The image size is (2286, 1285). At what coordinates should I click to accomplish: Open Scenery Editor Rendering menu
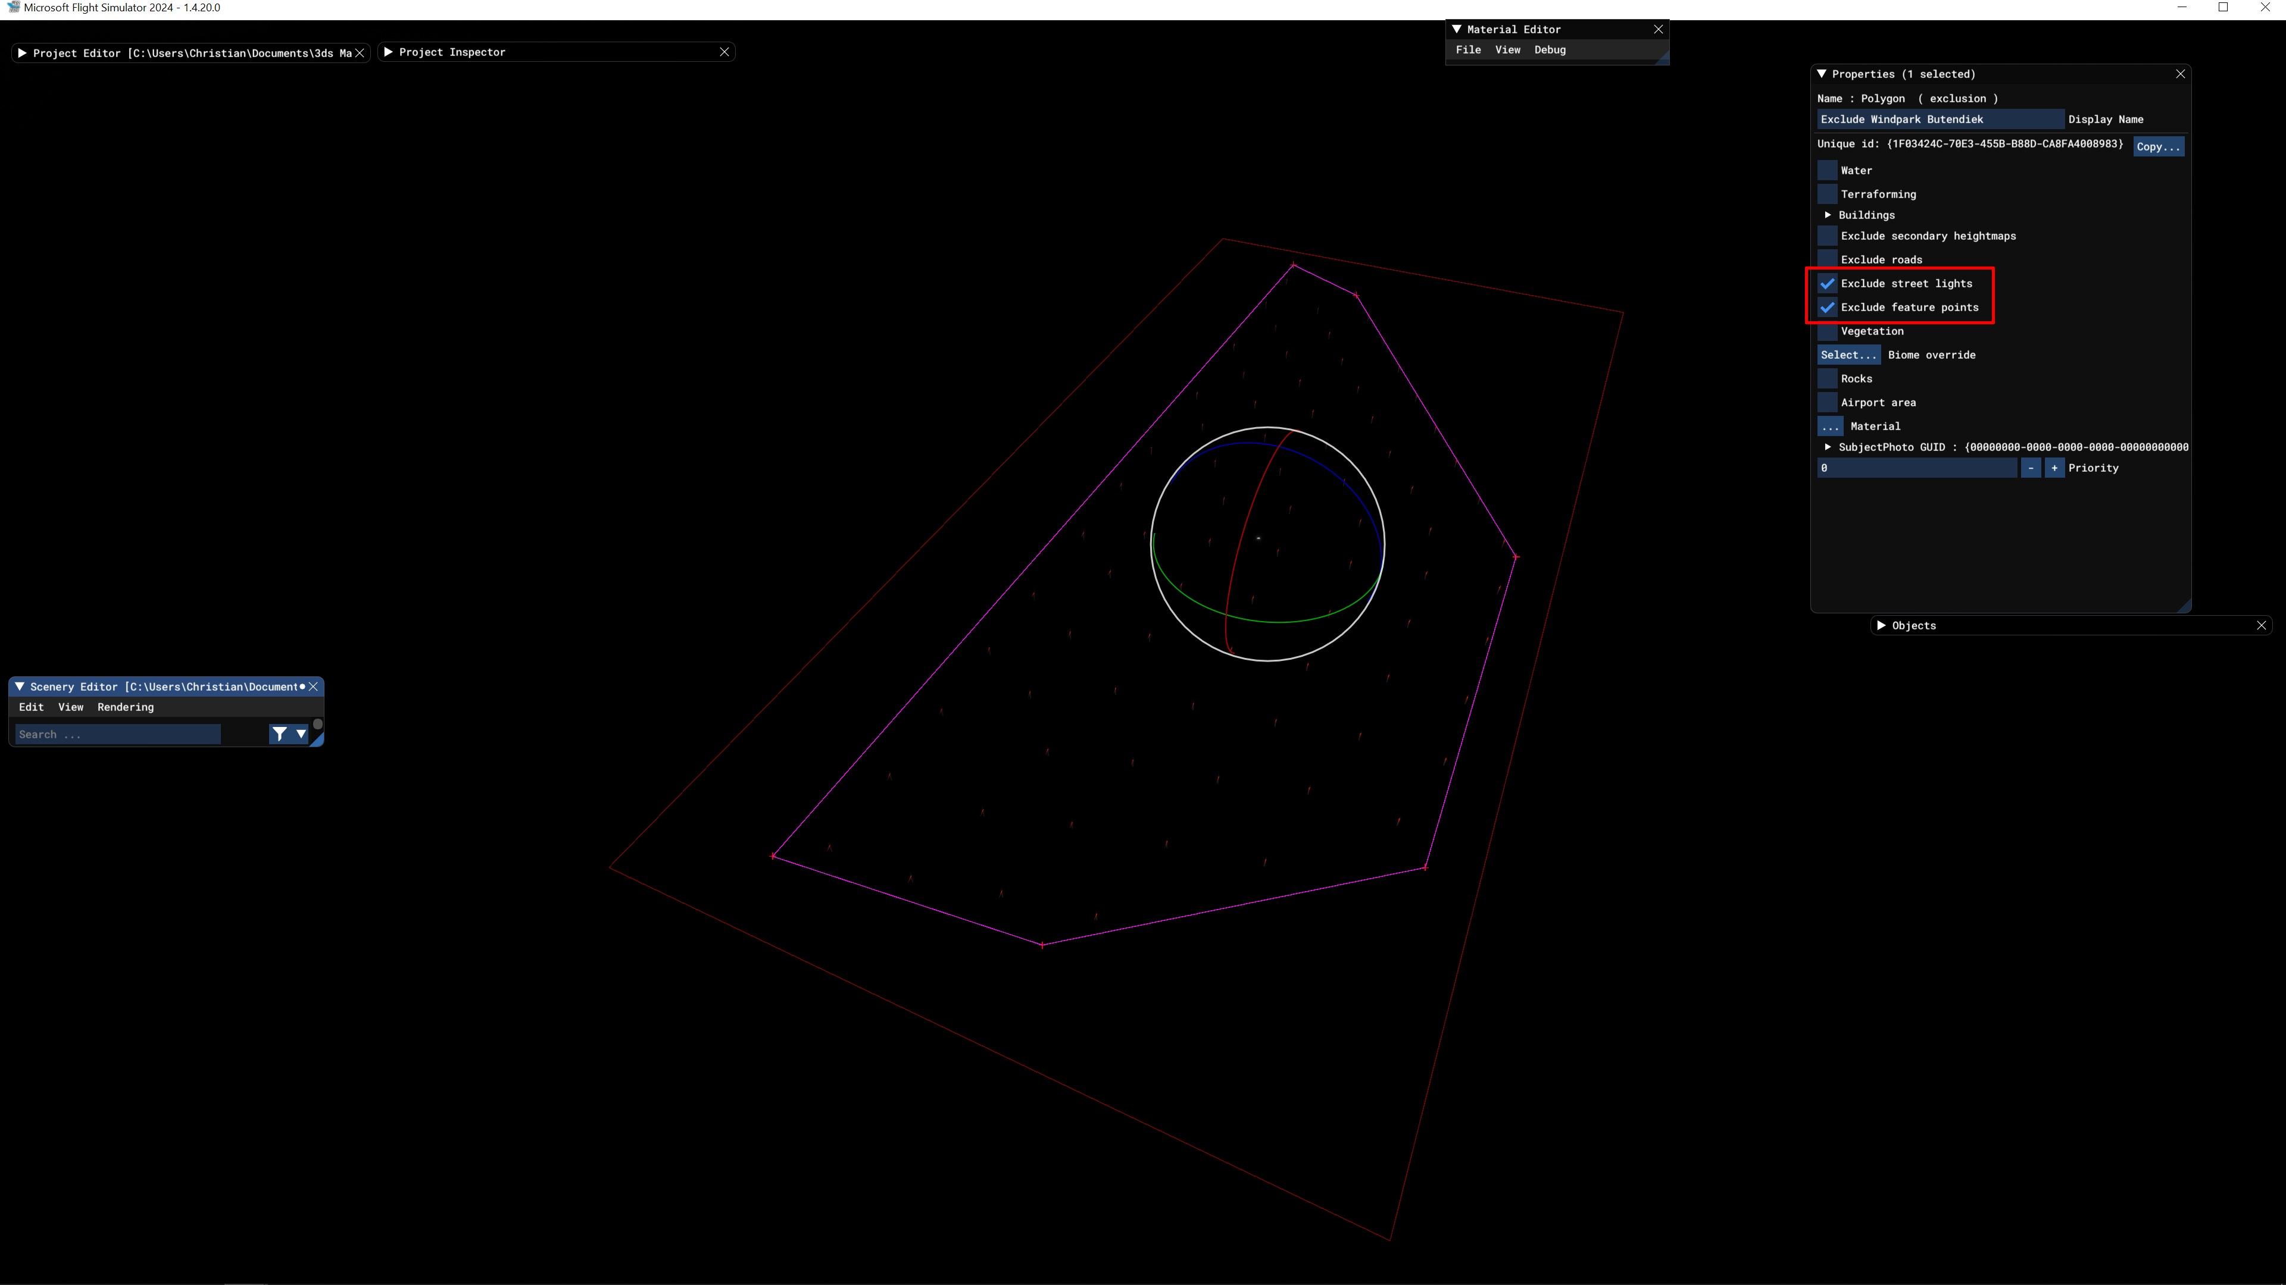click(125, 707)
